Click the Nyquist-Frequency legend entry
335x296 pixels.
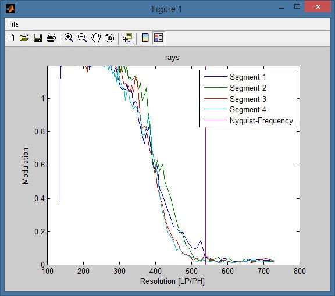[248, 120]
